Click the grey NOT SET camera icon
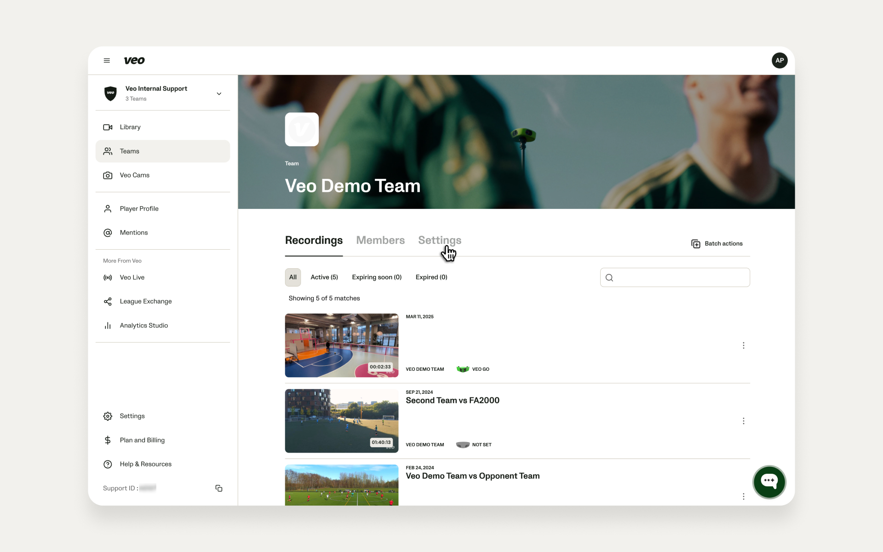 pyautogui.click(x=463, y=445)
